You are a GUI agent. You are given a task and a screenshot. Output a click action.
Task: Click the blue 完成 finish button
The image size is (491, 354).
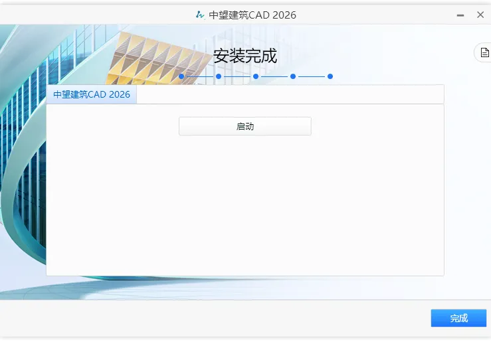pos(458,318)
